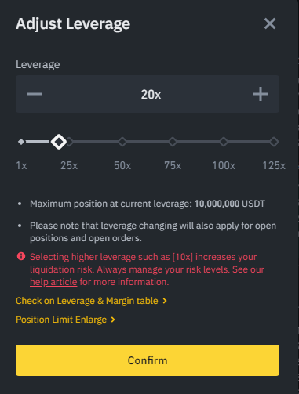299x394 pixels.
Task: Set slider to the 50x diamond marker
Action: click(x=122, y=142)
